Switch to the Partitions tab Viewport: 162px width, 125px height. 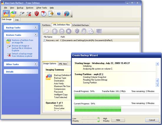(46, 25)
